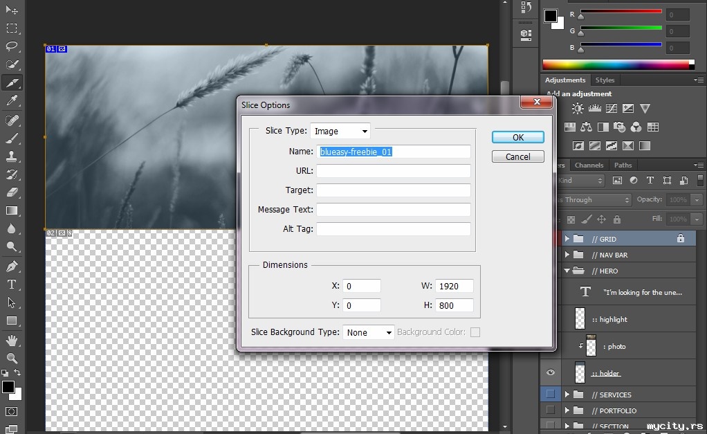The width and height of the screenshot is (707, 434).
Task: Switch to the Channels tab
Action: [589, 165]
